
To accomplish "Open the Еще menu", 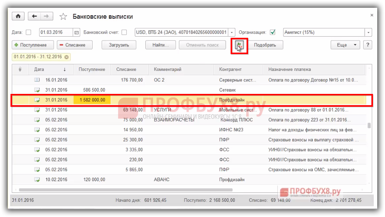I will coord(345,45).
